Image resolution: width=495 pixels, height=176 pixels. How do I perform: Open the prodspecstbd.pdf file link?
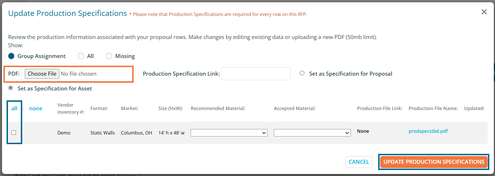click(428, 131)
